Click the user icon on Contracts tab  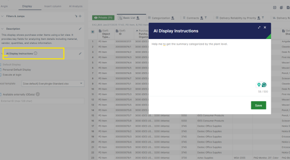point(202,18)
